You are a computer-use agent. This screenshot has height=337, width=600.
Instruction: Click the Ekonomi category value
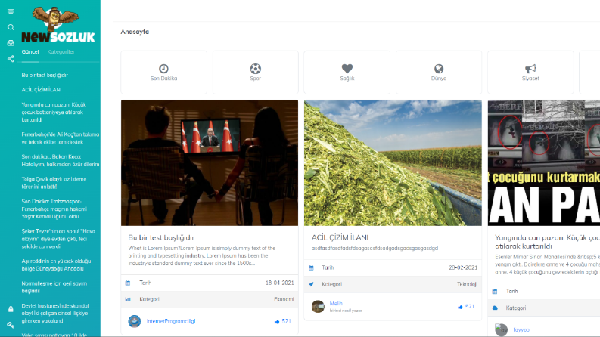[284, 299]
